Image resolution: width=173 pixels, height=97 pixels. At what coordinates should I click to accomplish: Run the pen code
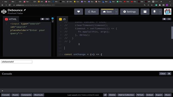coord(92,12)
